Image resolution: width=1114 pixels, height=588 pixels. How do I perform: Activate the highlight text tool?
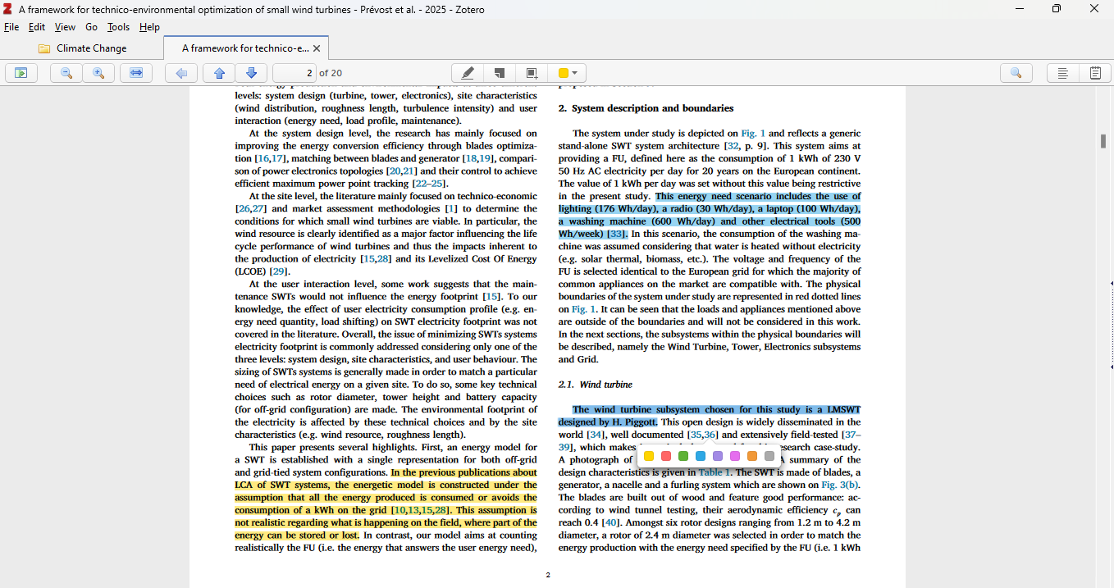468,73
